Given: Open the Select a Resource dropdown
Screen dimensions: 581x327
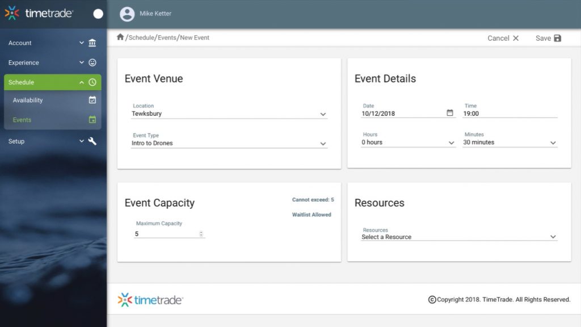Looking at the screenshot, I should (x=459, y=237).
